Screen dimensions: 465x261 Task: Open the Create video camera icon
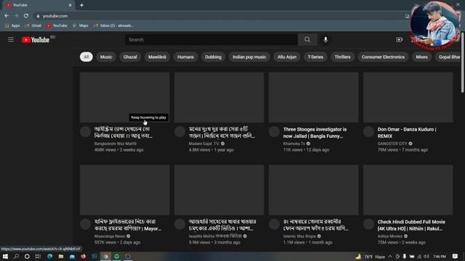[399, 40]
